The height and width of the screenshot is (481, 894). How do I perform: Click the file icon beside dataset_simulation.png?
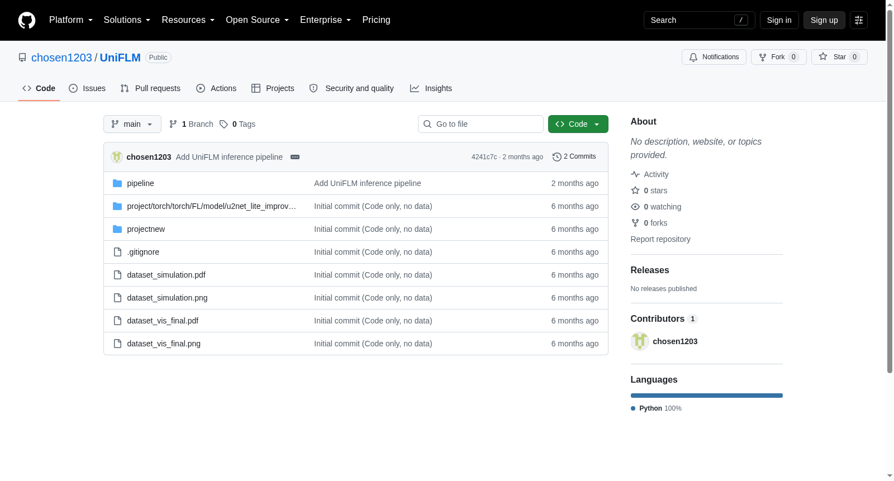coord(117,298)
